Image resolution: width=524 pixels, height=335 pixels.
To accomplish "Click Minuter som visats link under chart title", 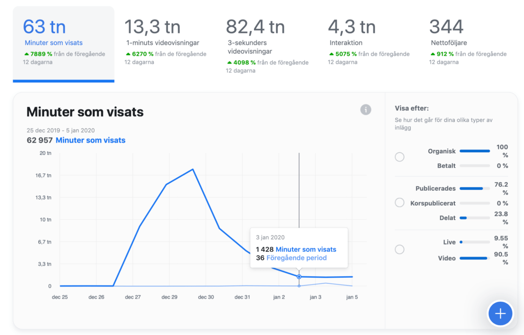I will (x=90, y=140).
